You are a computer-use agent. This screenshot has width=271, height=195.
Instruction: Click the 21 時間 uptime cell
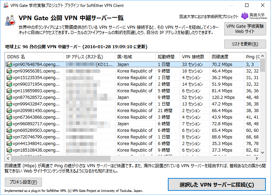click(x=165, y=111)
